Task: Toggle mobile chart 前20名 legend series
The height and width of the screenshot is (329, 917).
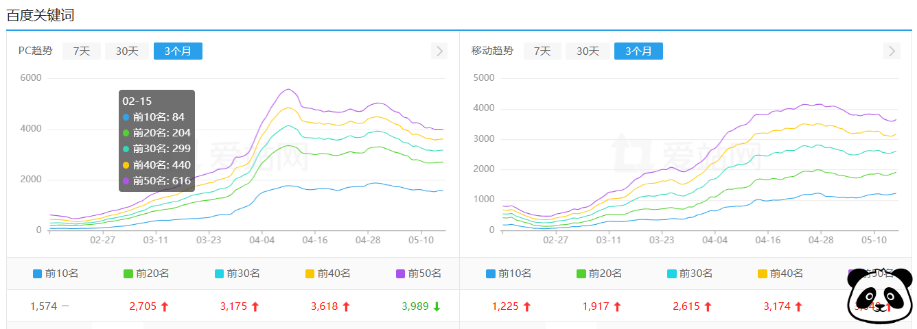Action: click(599, 273)
